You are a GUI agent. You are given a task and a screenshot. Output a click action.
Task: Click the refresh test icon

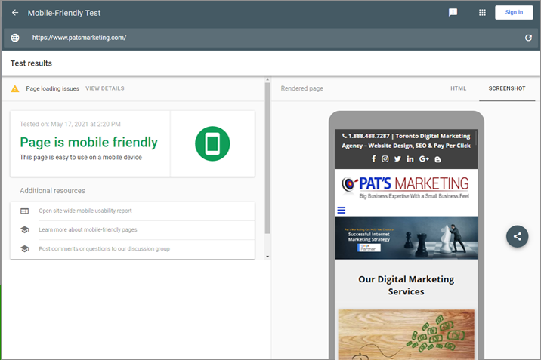coord(528,38)
